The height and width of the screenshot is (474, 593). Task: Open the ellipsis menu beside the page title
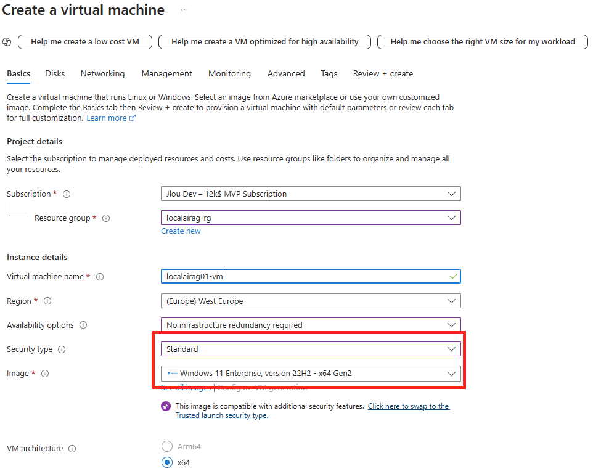pyautogui.click(x=184, y=10)
